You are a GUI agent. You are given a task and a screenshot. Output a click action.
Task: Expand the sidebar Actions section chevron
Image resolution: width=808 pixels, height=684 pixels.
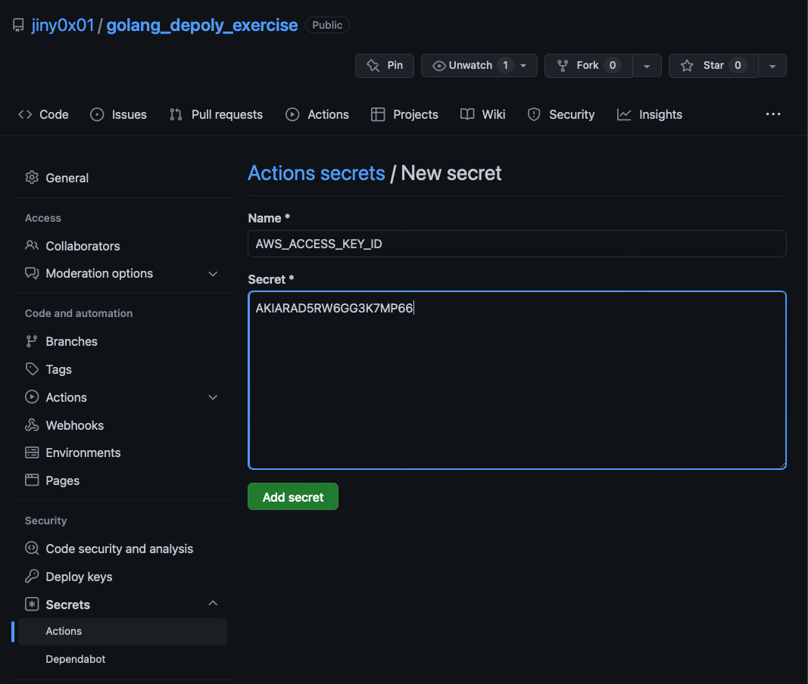[213, 397]
